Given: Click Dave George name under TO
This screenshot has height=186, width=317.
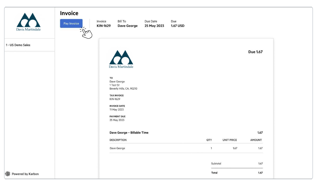Looking at the screenshot, I should tap(117, 82).
